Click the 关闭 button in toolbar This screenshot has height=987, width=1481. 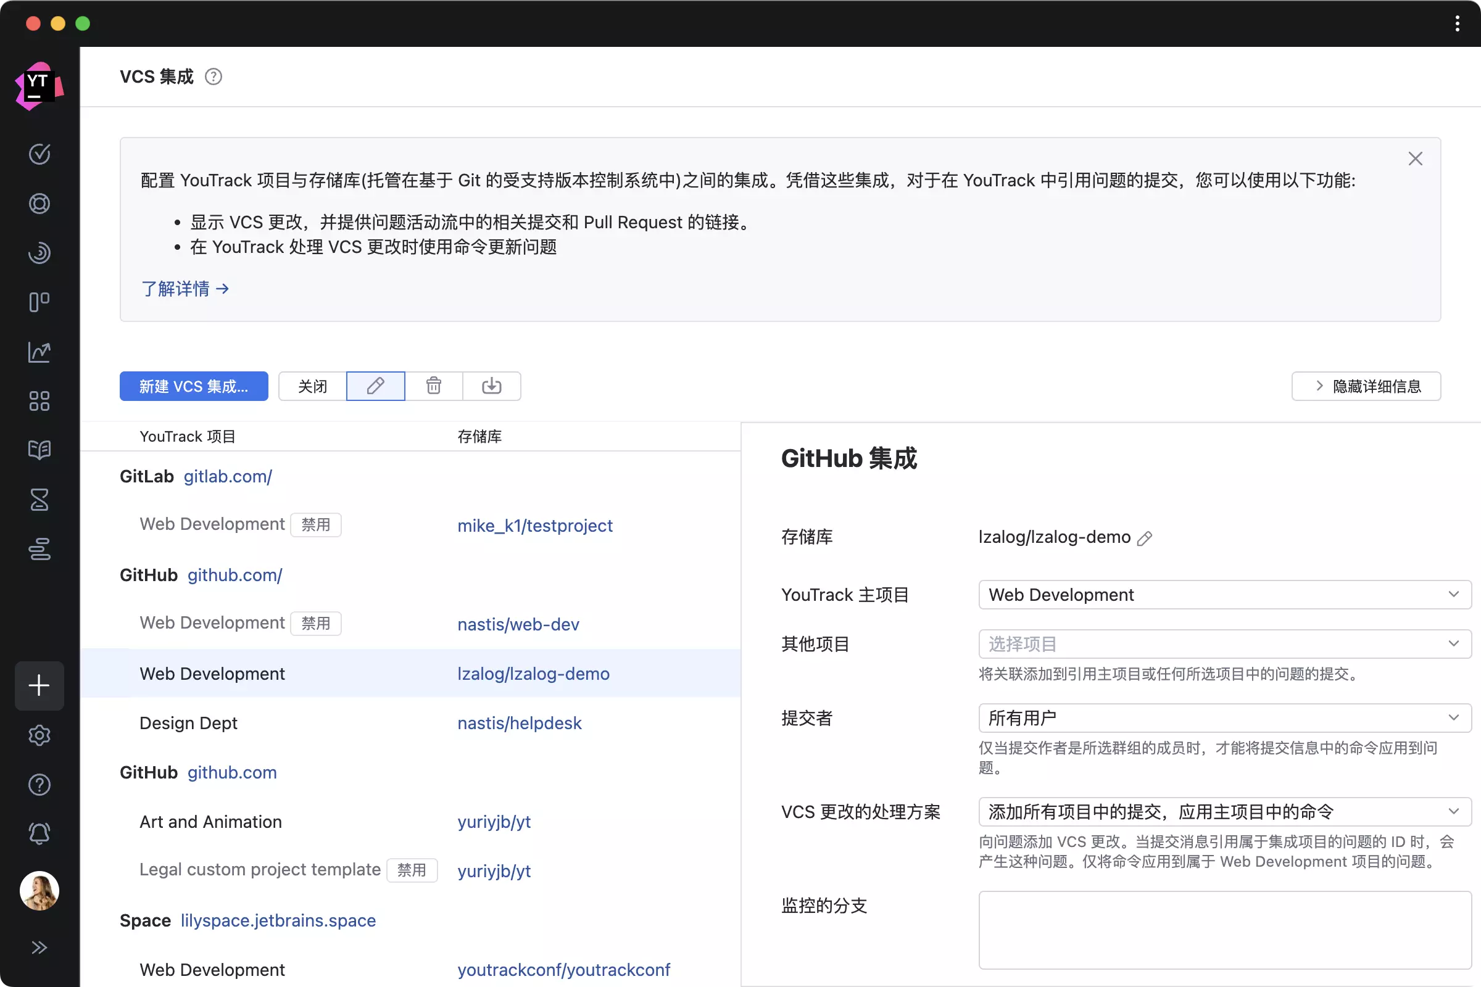pyautogui.click(x=312, y=386)
